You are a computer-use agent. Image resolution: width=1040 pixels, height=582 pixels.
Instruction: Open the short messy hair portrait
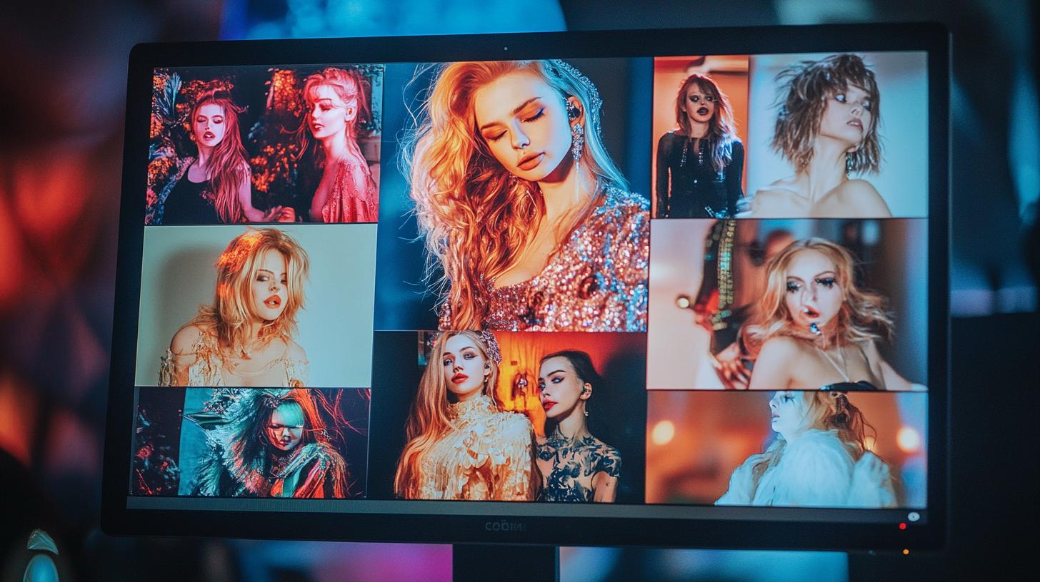pos(837,134)
